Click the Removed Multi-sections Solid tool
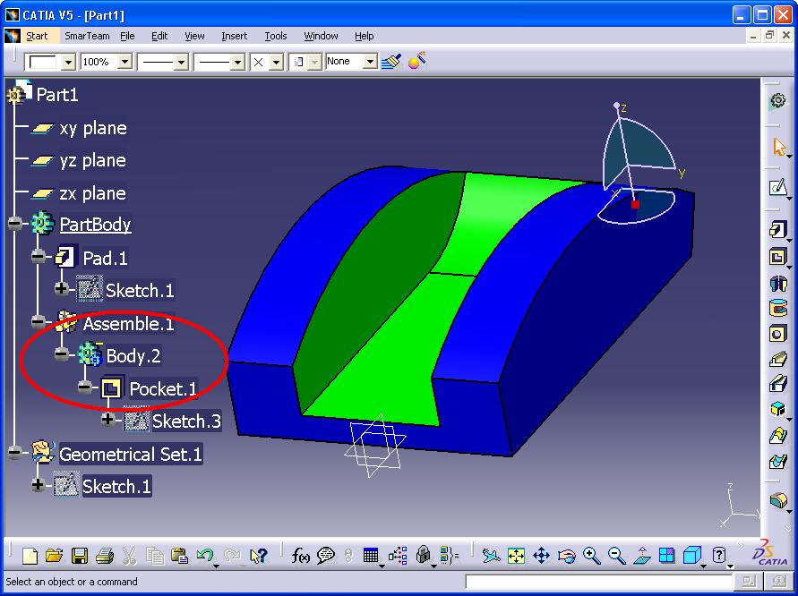This screenshot has height=596, width=798. click(777, 461)
